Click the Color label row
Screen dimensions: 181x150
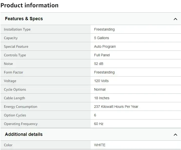coord(8,145)
